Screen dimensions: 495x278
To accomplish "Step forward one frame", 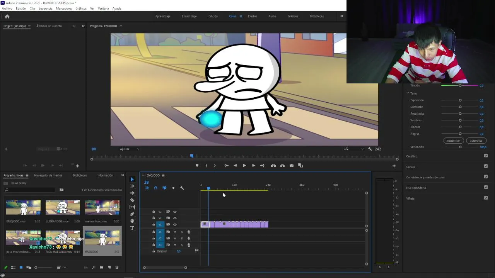I will point(253,166).
